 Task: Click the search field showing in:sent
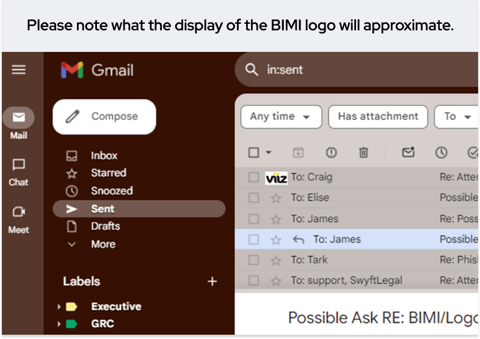click(x=366, y=70)
